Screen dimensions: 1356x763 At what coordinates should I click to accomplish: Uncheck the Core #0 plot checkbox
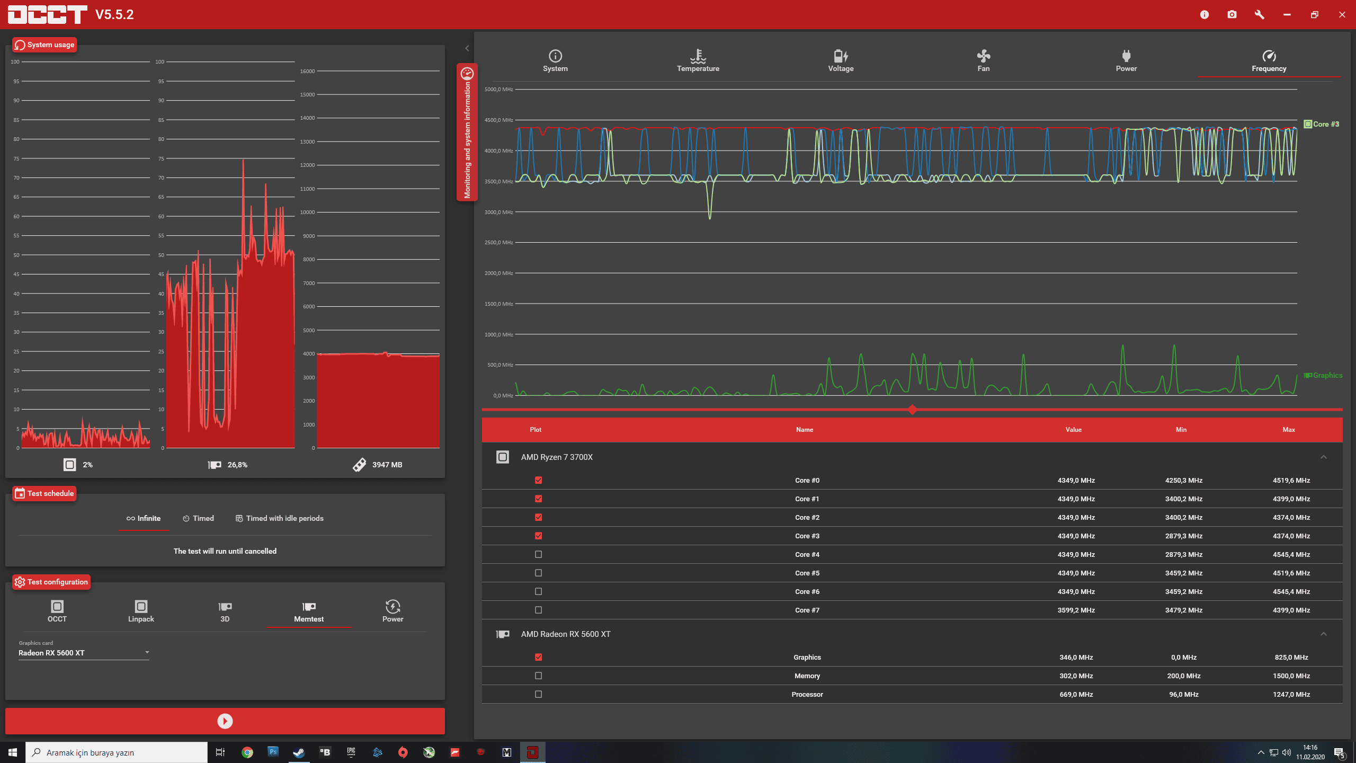[x=538, y=480]
